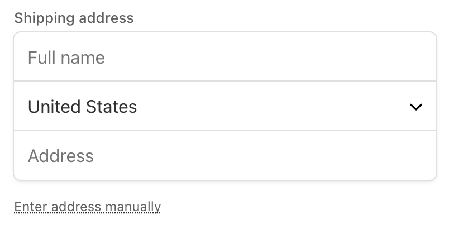
Task: Click the Full name placeholder text
Action: (x=66, y=58)
